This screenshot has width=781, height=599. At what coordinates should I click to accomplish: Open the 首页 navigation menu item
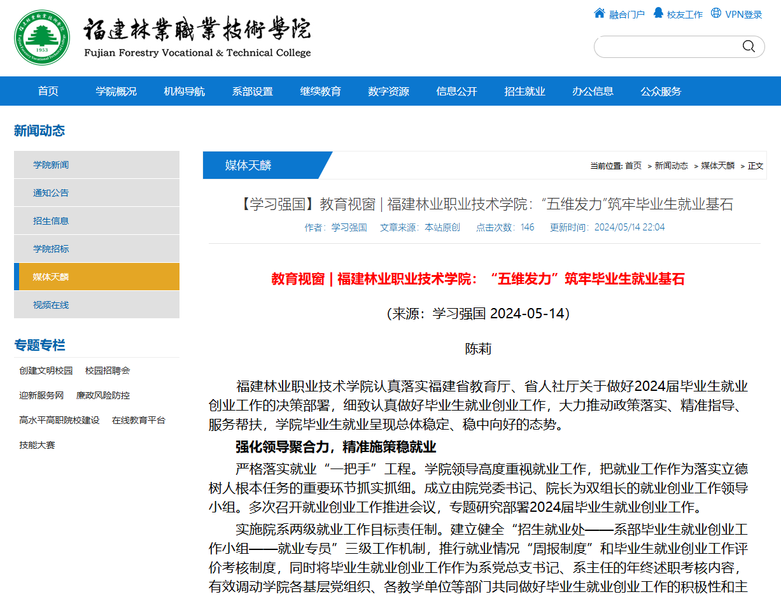click(x=48, y=91)
